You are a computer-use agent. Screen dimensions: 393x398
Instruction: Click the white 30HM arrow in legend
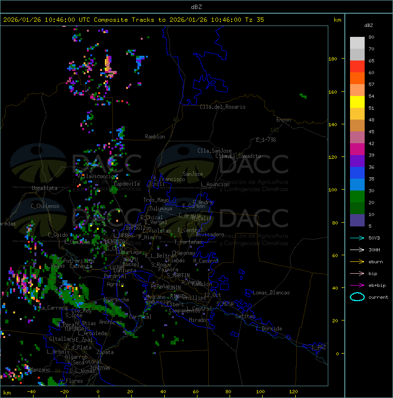click(x=357, y=250)
